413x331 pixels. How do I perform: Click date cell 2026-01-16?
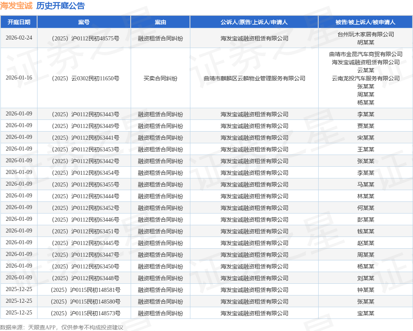click(x=19, y=78)
